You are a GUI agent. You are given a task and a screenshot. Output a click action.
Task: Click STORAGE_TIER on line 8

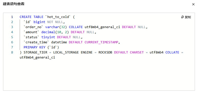pyautogui.click(x=35, y=52)
